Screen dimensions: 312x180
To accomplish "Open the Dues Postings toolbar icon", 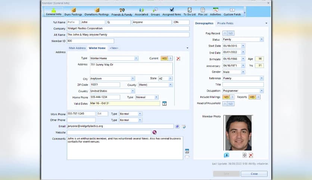I will click(x=74, y=12).
